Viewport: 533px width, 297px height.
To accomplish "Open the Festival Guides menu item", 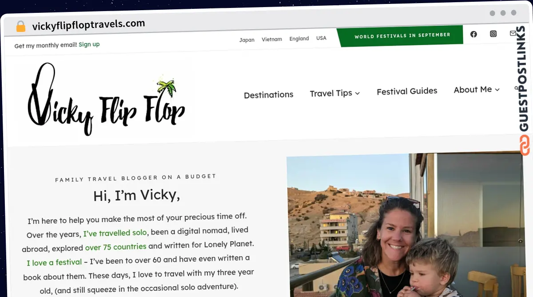I will pyautogui.click(x=407, y=91).
